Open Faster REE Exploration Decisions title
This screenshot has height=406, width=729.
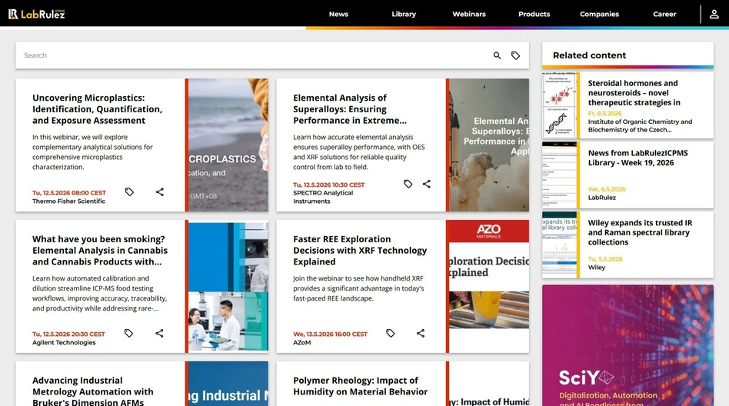tap(360, 251)
